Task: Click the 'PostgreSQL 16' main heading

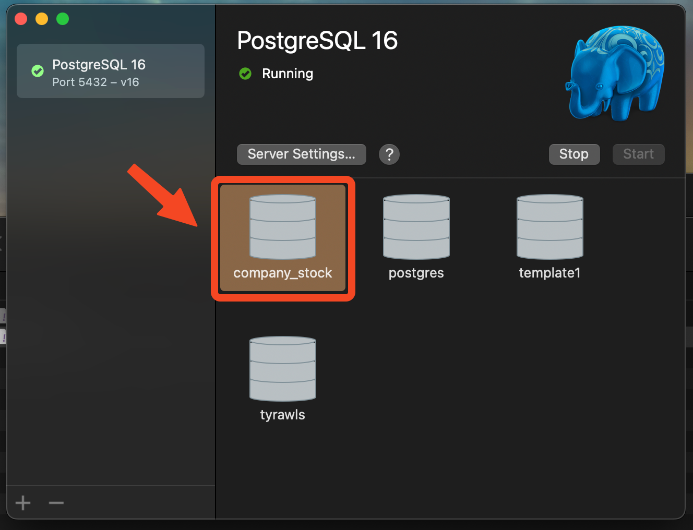Action: [x=317, y=41]
